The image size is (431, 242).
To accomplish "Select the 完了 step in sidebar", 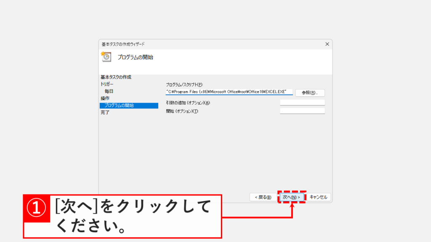I will pyautogui.click(x=105, y=113).
